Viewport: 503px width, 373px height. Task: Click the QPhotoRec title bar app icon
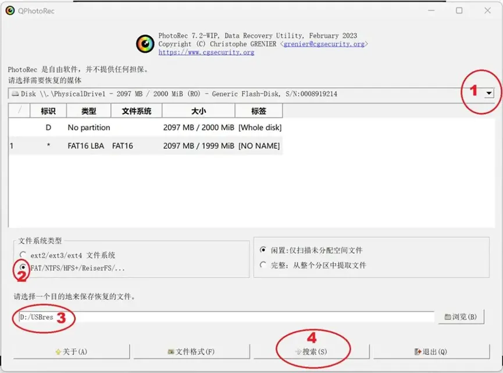(x=10, y=10)
